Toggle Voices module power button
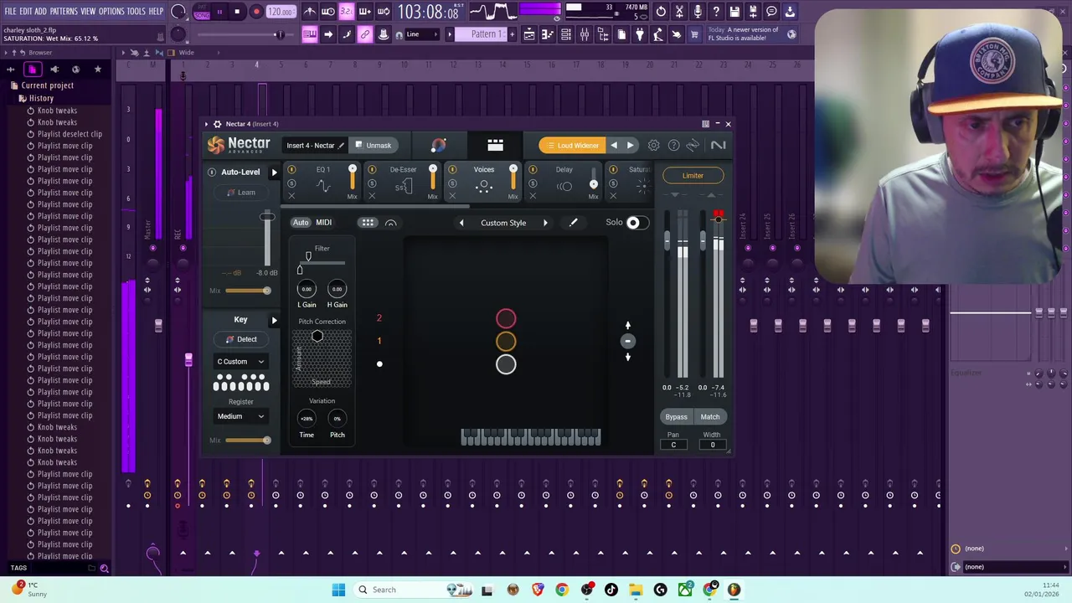This screenshot has height=603, width=1072. (452, 170)
